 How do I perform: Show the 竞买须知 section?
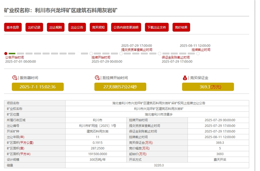point(98,27)
